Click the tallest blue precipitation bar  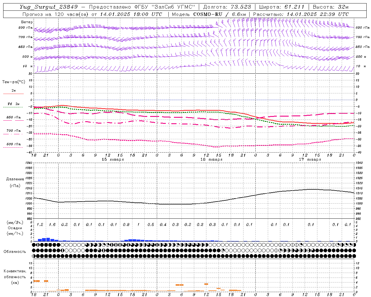click(x=48, y=240)
